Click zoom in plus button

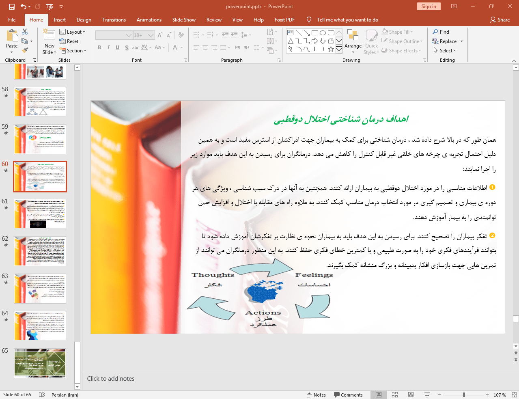[487, 395]
